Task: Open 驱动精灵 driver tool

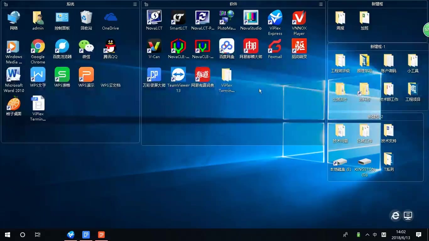Action: (299, 46)
